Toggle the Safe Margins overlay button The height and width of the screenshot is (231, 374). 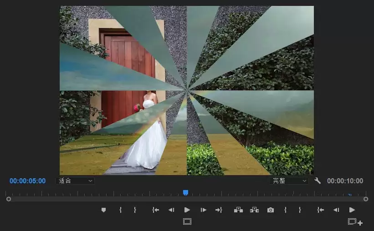pyautogui.click(x=187, y=221)
